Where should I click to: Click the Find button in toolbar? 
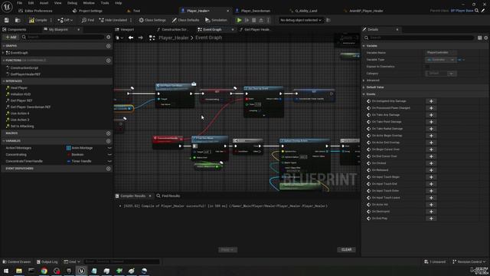tap(88, 20)
